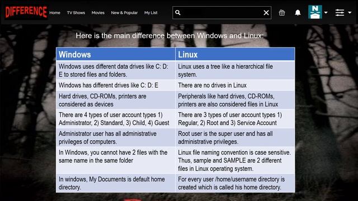
Task: Click 'For every user /home/username' cell
Action: pyautogui.click(x=235, y=183)
